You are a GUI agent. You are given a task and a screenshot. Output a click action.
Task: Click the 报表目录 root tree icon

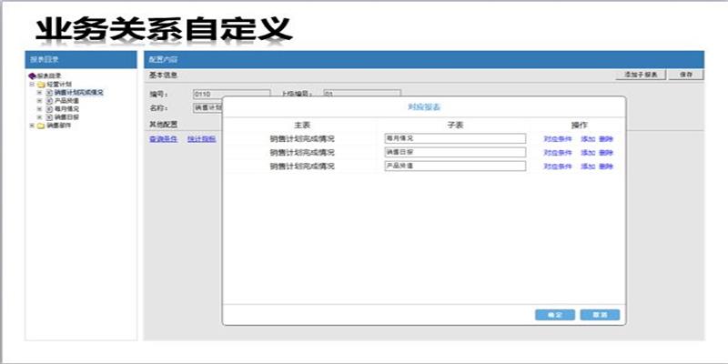[x=33, y=76]
